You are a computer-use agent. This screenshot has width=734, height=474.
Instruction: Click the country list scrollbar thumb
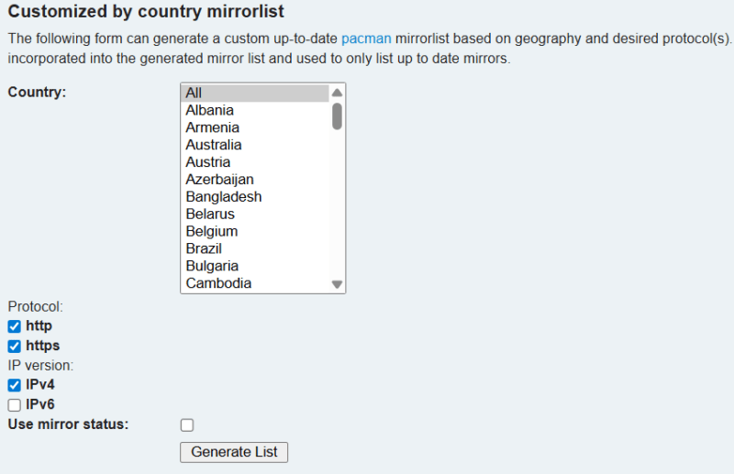tap(337, 116)
